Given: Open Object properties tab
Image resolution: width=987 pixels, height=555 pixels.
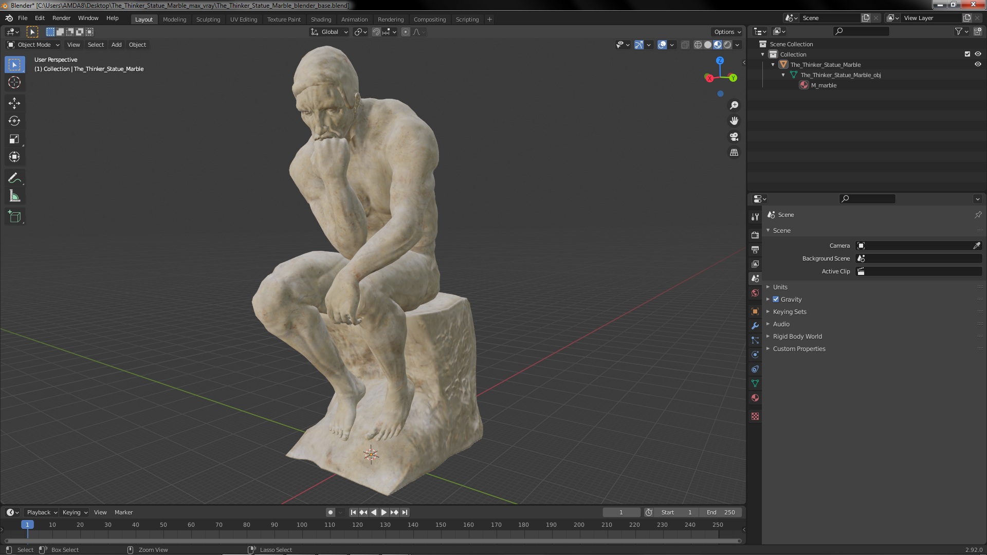Looking at the screenshot, I should coord(755,311).
